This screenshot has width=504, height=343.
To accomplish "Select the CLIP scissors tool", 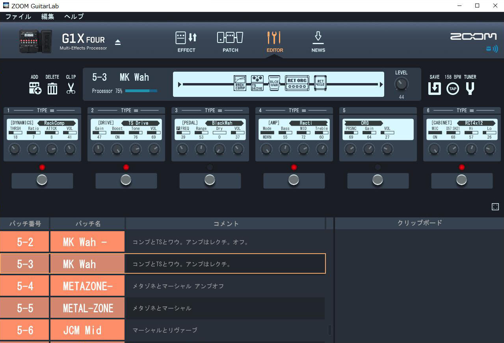I will click(x=71, y=89).
